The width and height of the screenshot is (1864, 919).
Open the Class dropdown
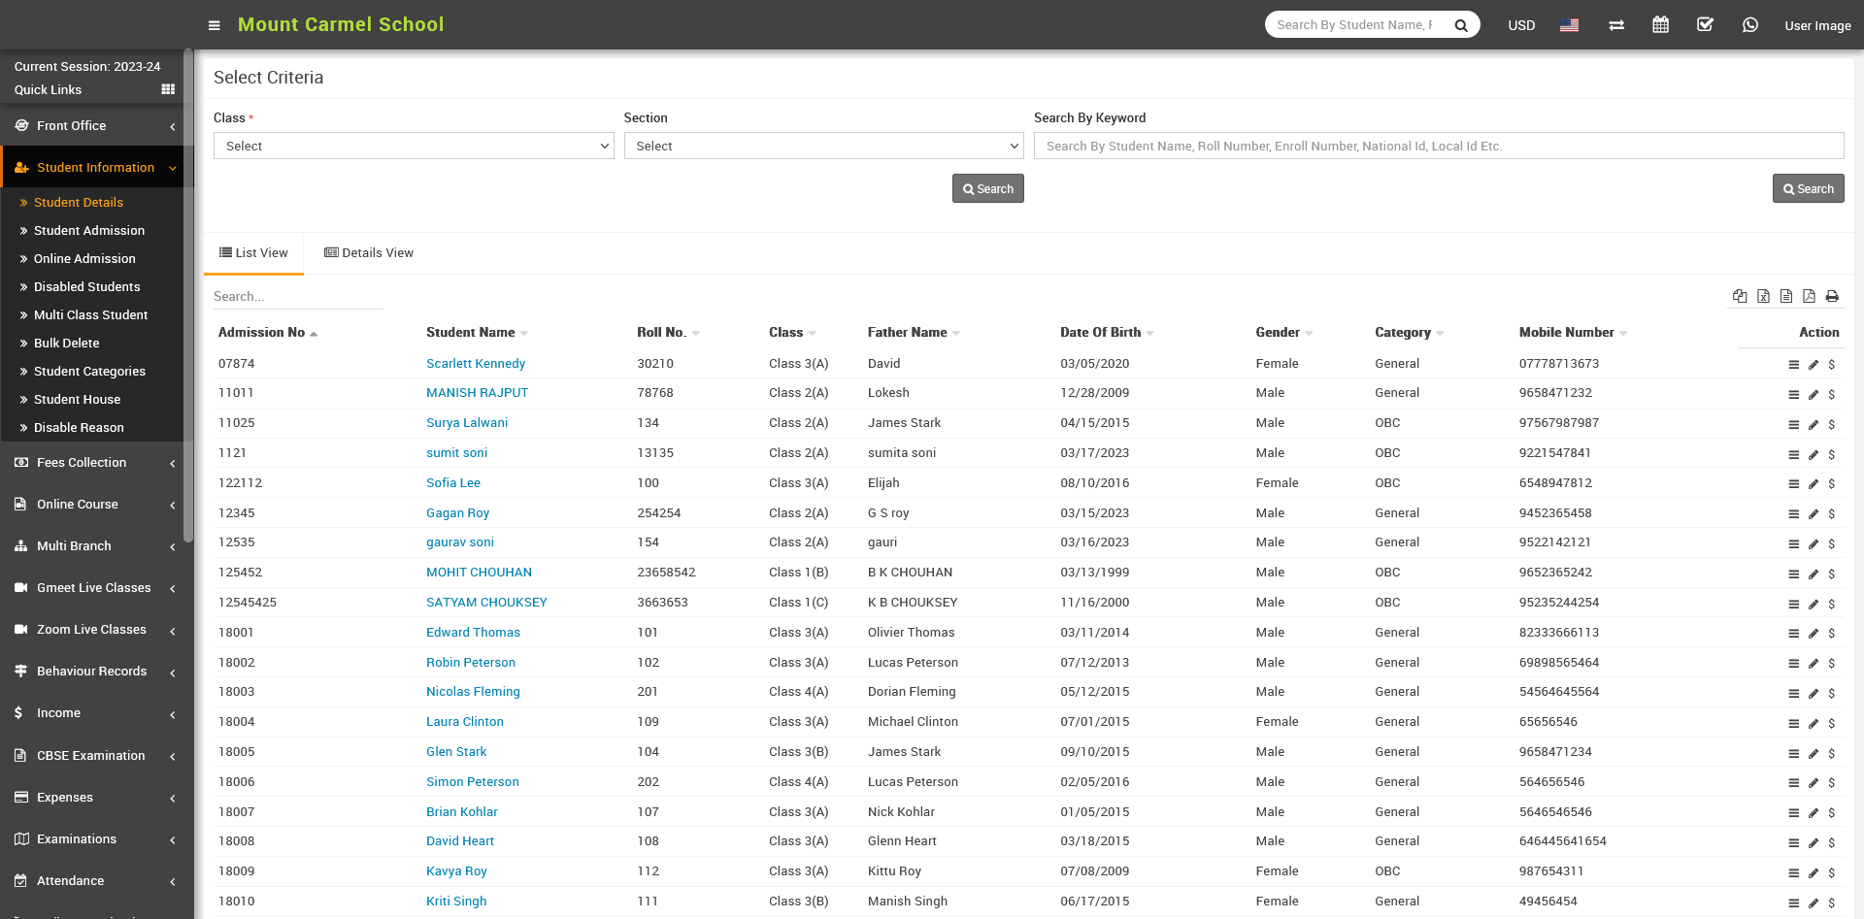(x=414, y=146)
